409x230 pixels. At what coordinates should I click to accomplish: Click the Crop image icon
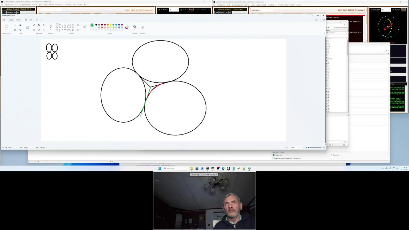pos(15,25)
